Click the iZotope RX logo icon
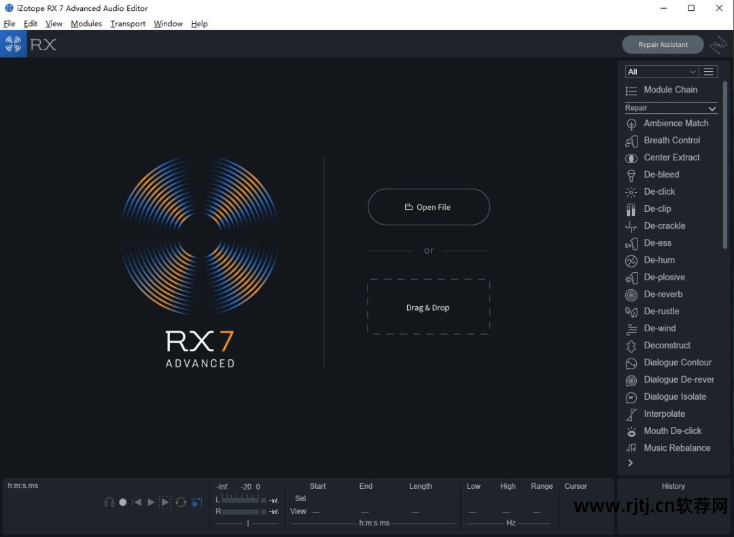This screenshot has width=734, height=537. (13, 44)
